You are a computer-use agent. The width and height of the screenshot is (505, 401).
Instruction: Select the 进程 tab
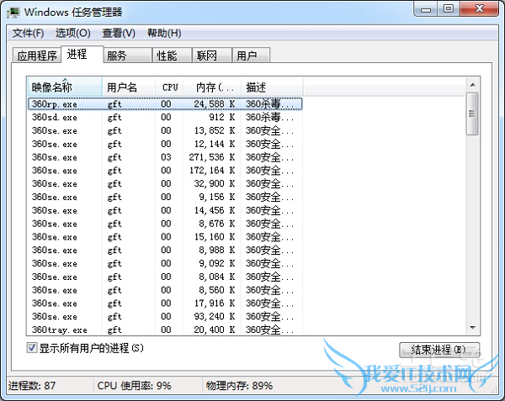82,54
